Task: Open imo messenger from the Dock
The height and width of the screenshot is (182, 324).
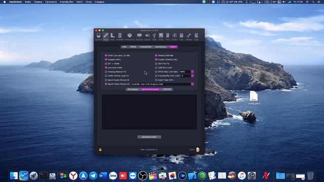Action: [113, 176]
